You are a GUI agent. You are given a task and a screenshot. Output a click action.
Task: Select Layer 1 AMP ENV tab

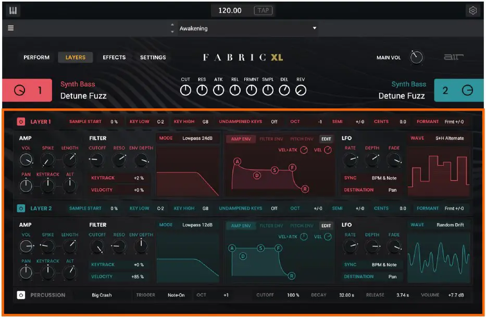[x=241, y=139]
